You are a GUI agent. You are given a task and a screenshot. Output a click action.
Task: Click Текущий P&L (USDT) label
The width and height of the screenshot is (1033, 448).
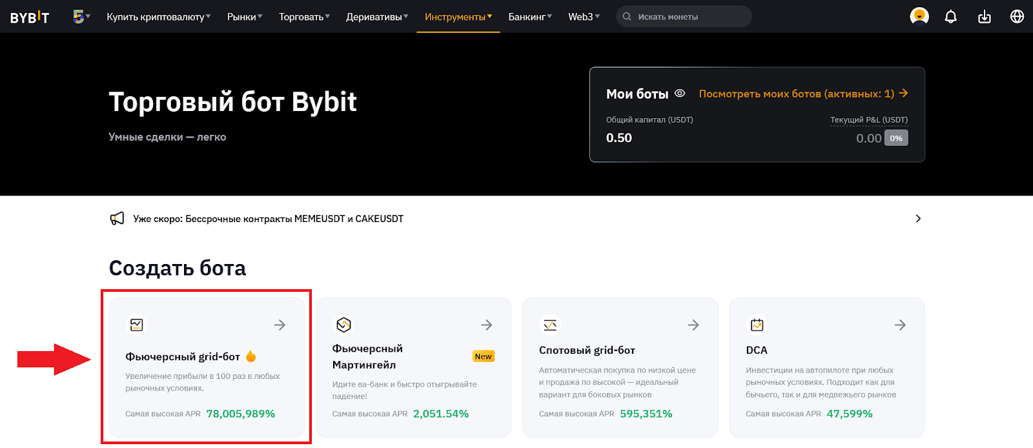869,120
